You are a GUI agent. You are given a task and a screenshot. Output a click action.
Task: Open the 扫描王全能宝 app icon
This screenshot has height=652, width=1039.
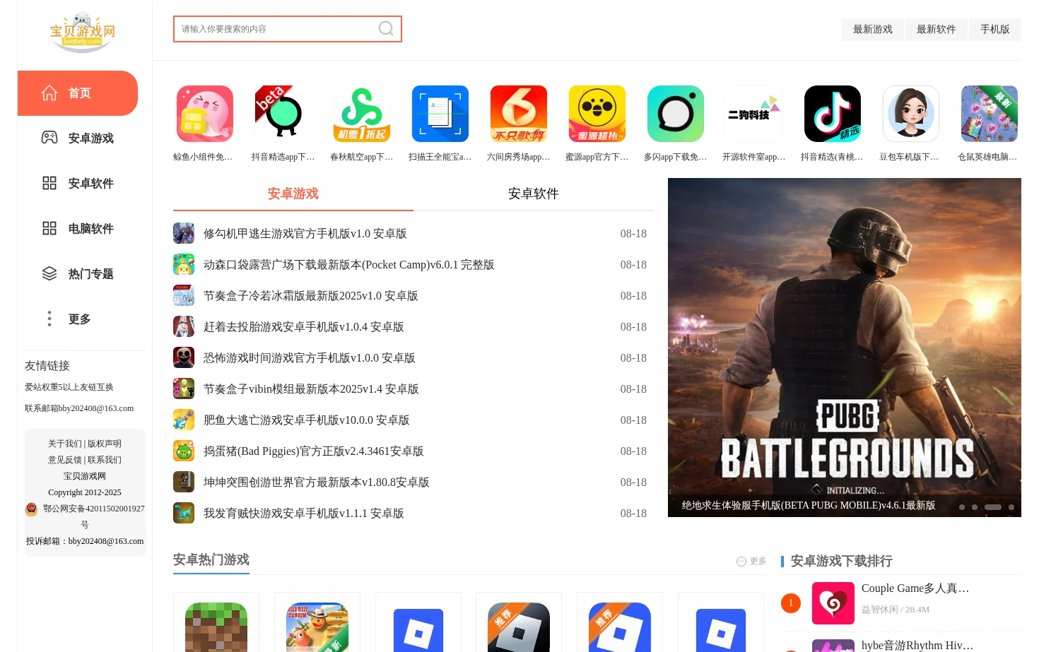pyautogui.click(x=440, y=114)
